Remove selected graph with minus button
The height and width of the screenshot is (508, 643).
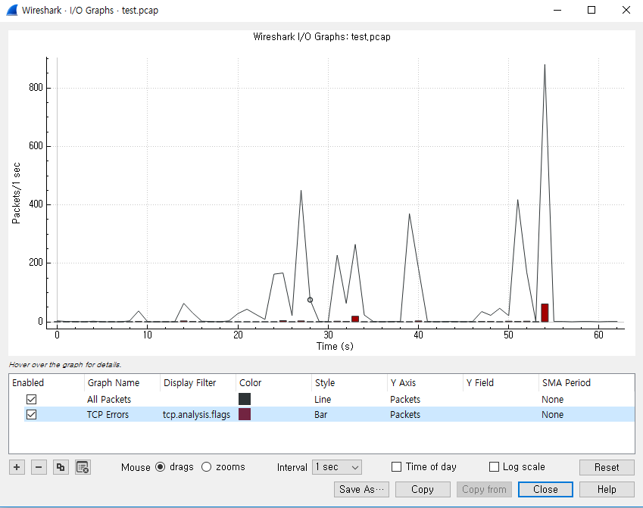39,467
